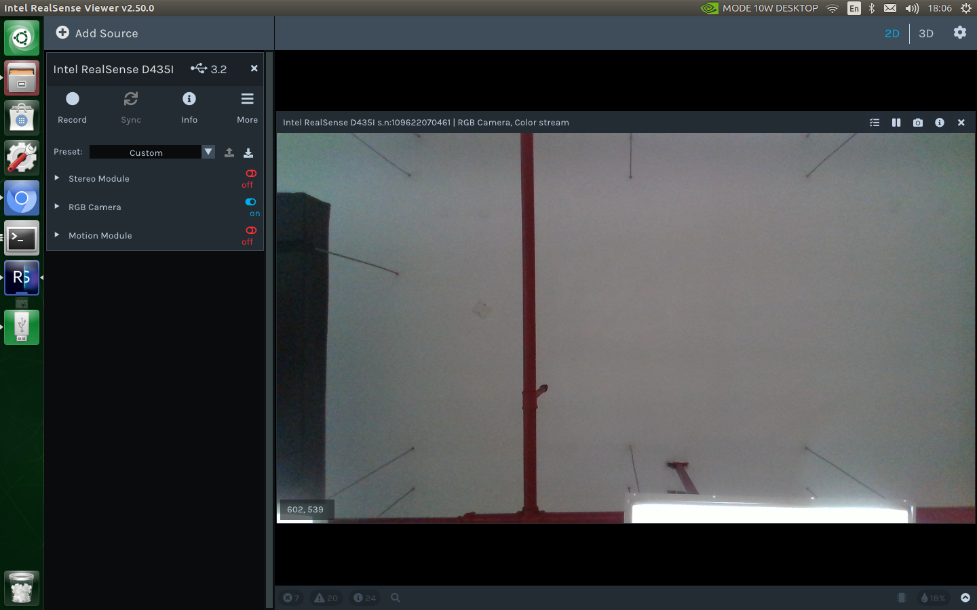Open Terminal from the launcher
977x610 pixels.
coord(22,238)
